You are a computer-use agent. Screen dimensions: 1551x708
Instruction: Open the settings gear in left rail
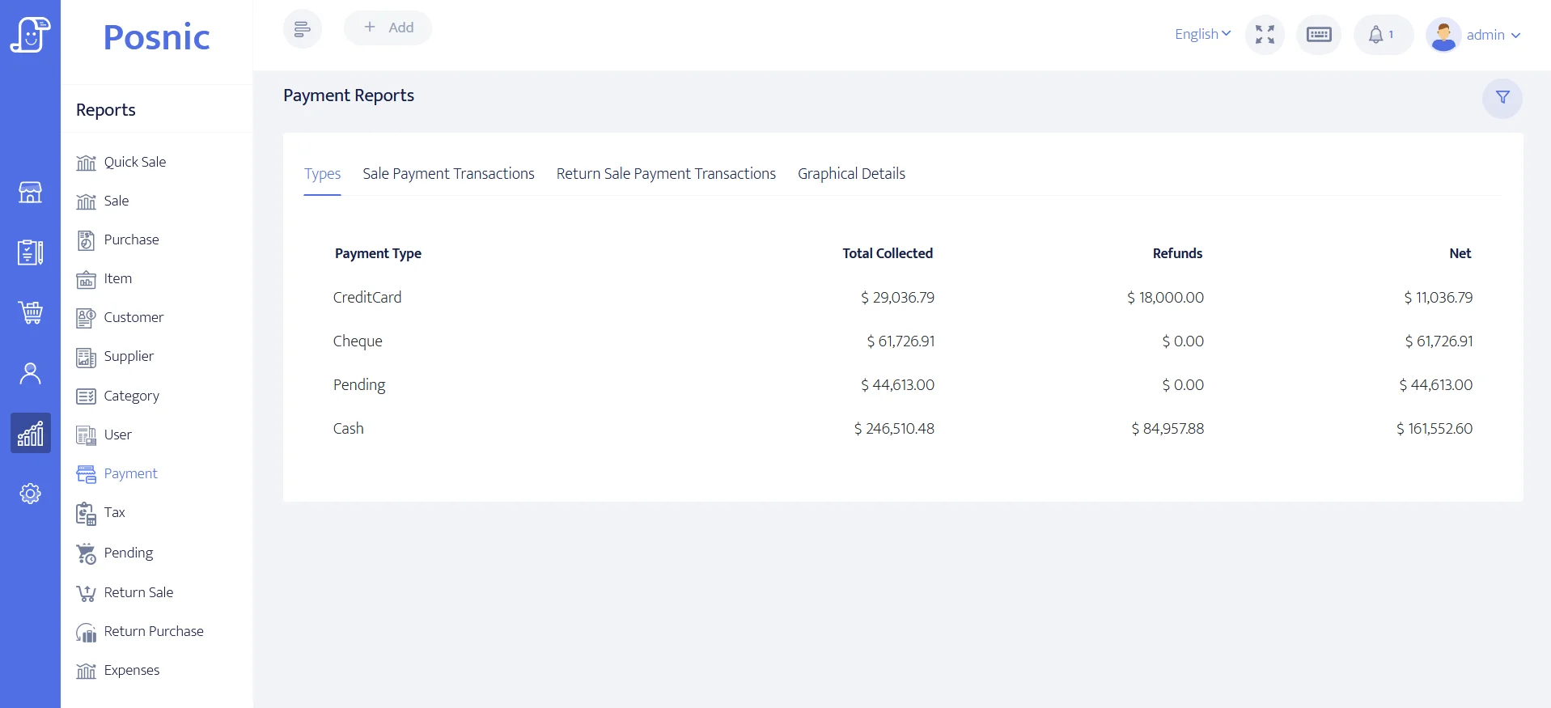click(30, 494)
